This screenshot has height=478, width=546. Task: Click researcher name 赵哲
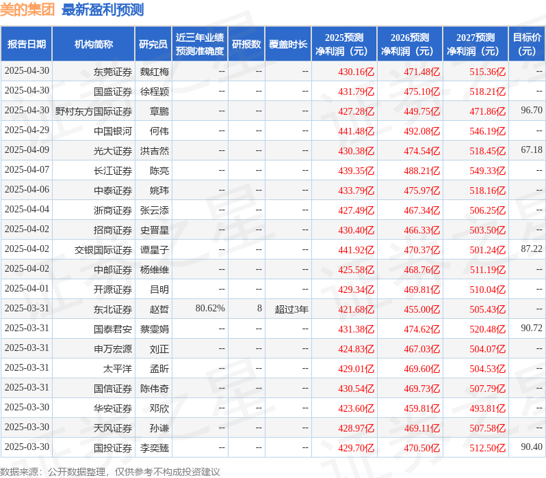coord(159,309)
